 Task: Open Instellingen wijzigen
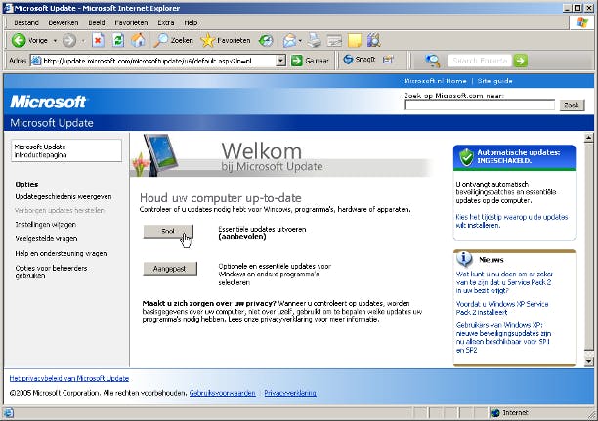[45, 225]
